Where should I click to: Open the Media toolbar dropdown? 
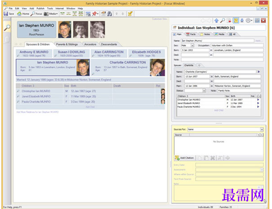click(x=50, y=14)
